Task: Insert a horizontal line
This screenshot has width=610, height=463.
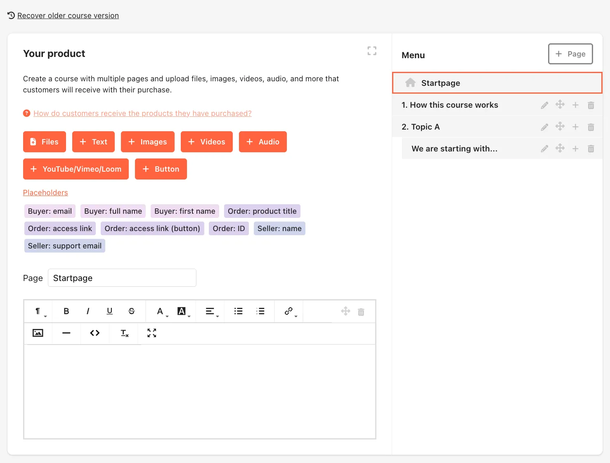Action: pos(66,333)
